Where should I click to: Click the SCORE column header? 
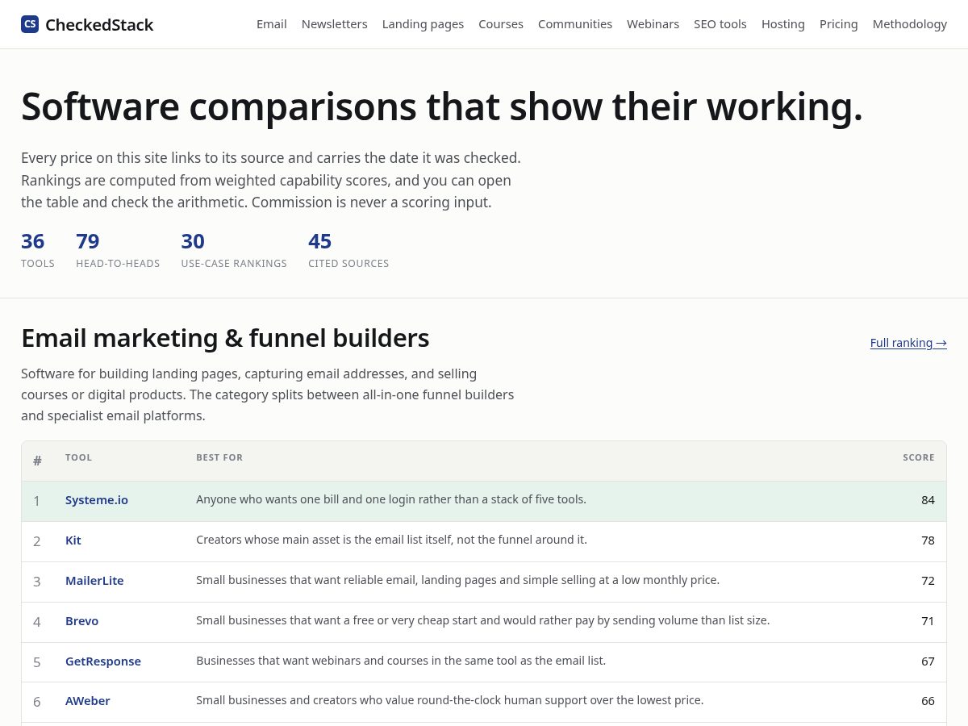pyautogui.click(x=919, y=457)
